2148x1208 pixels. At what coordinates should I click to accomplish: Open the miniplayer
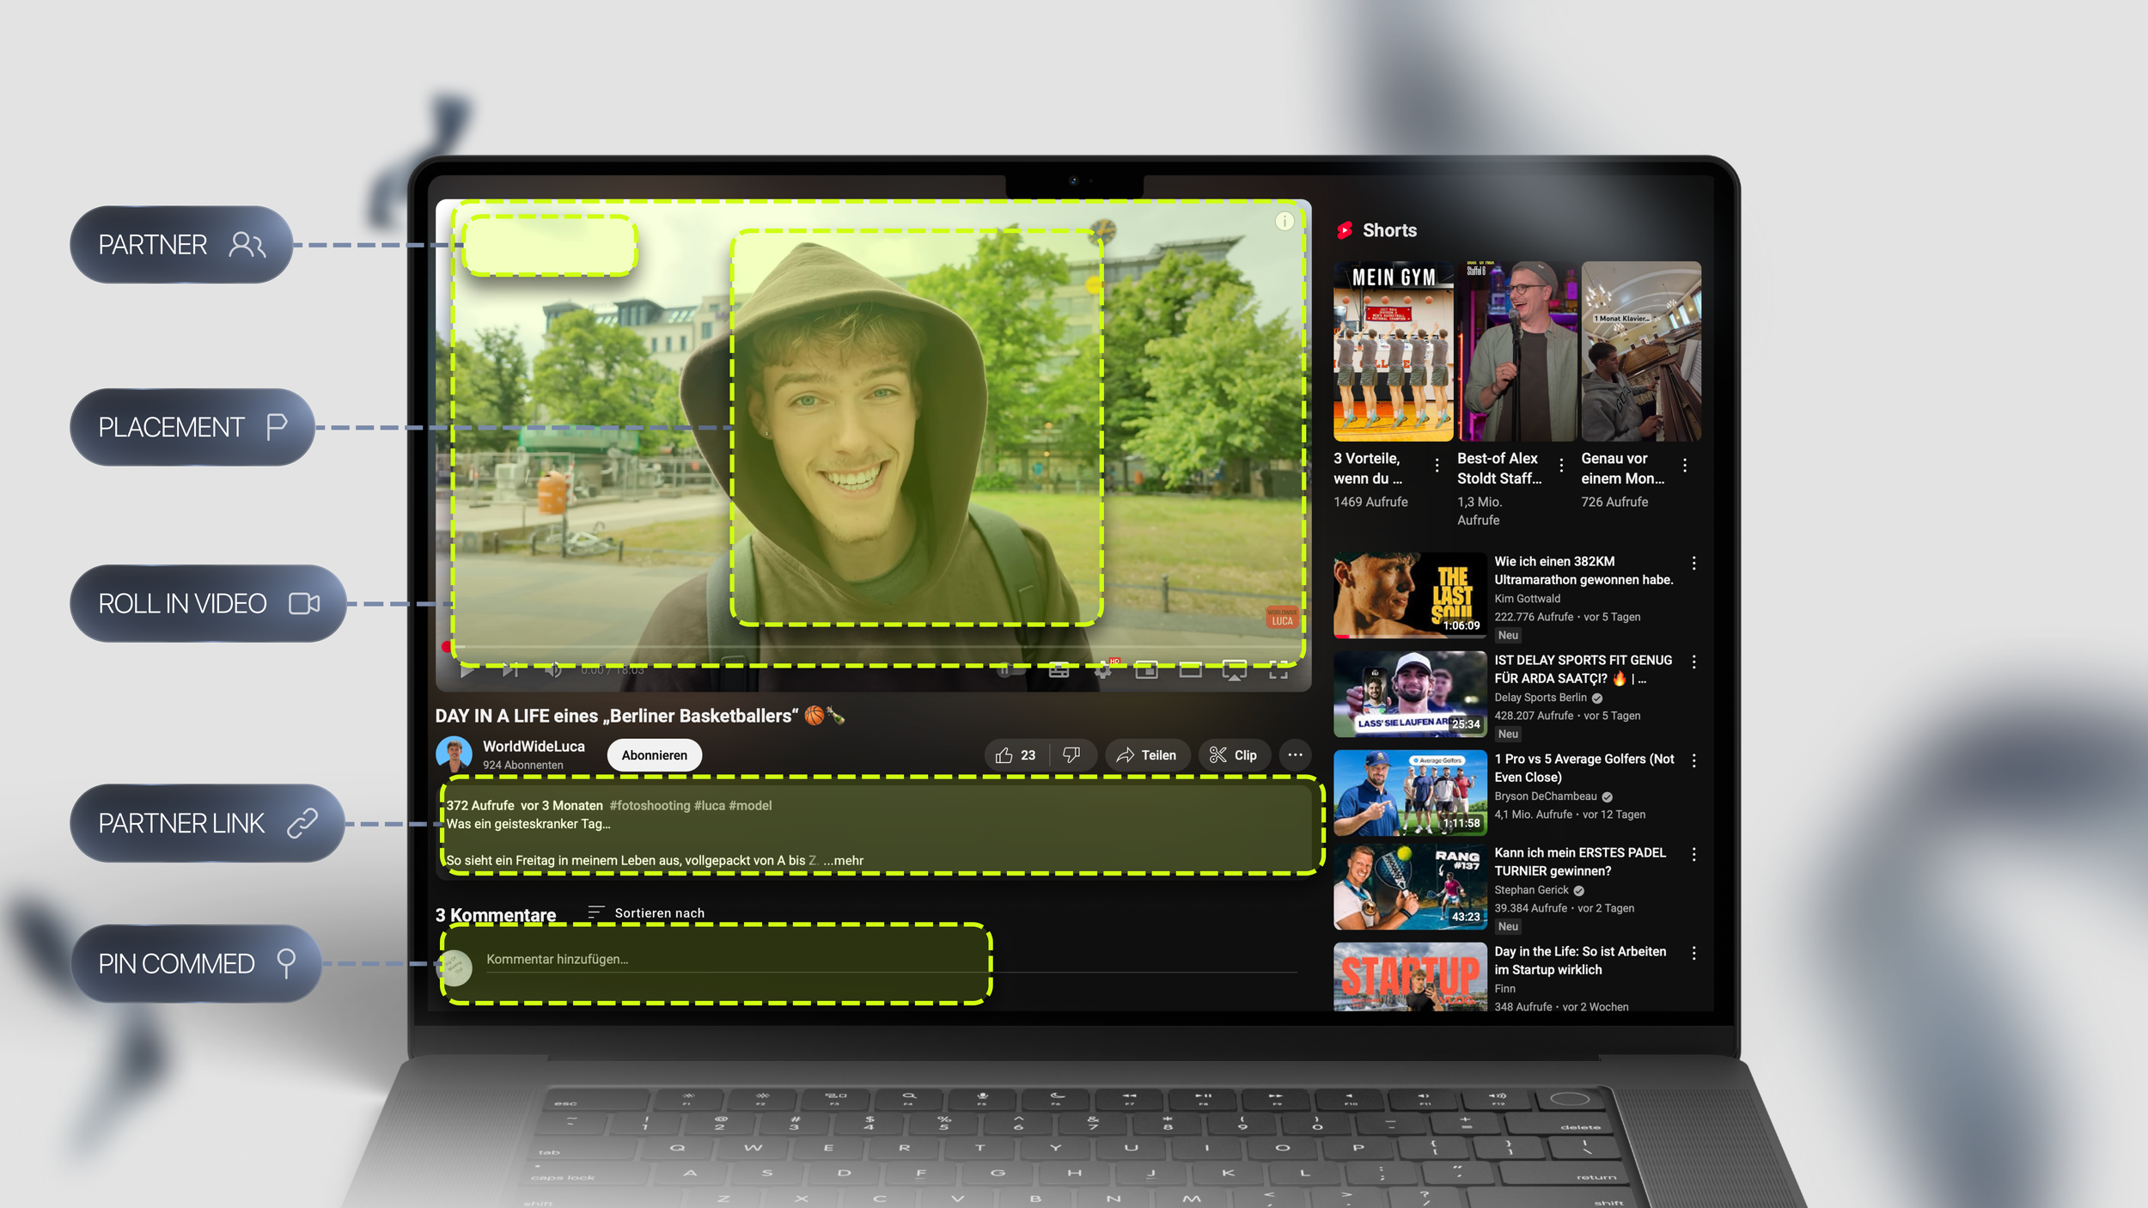[x=1146, y=671]
